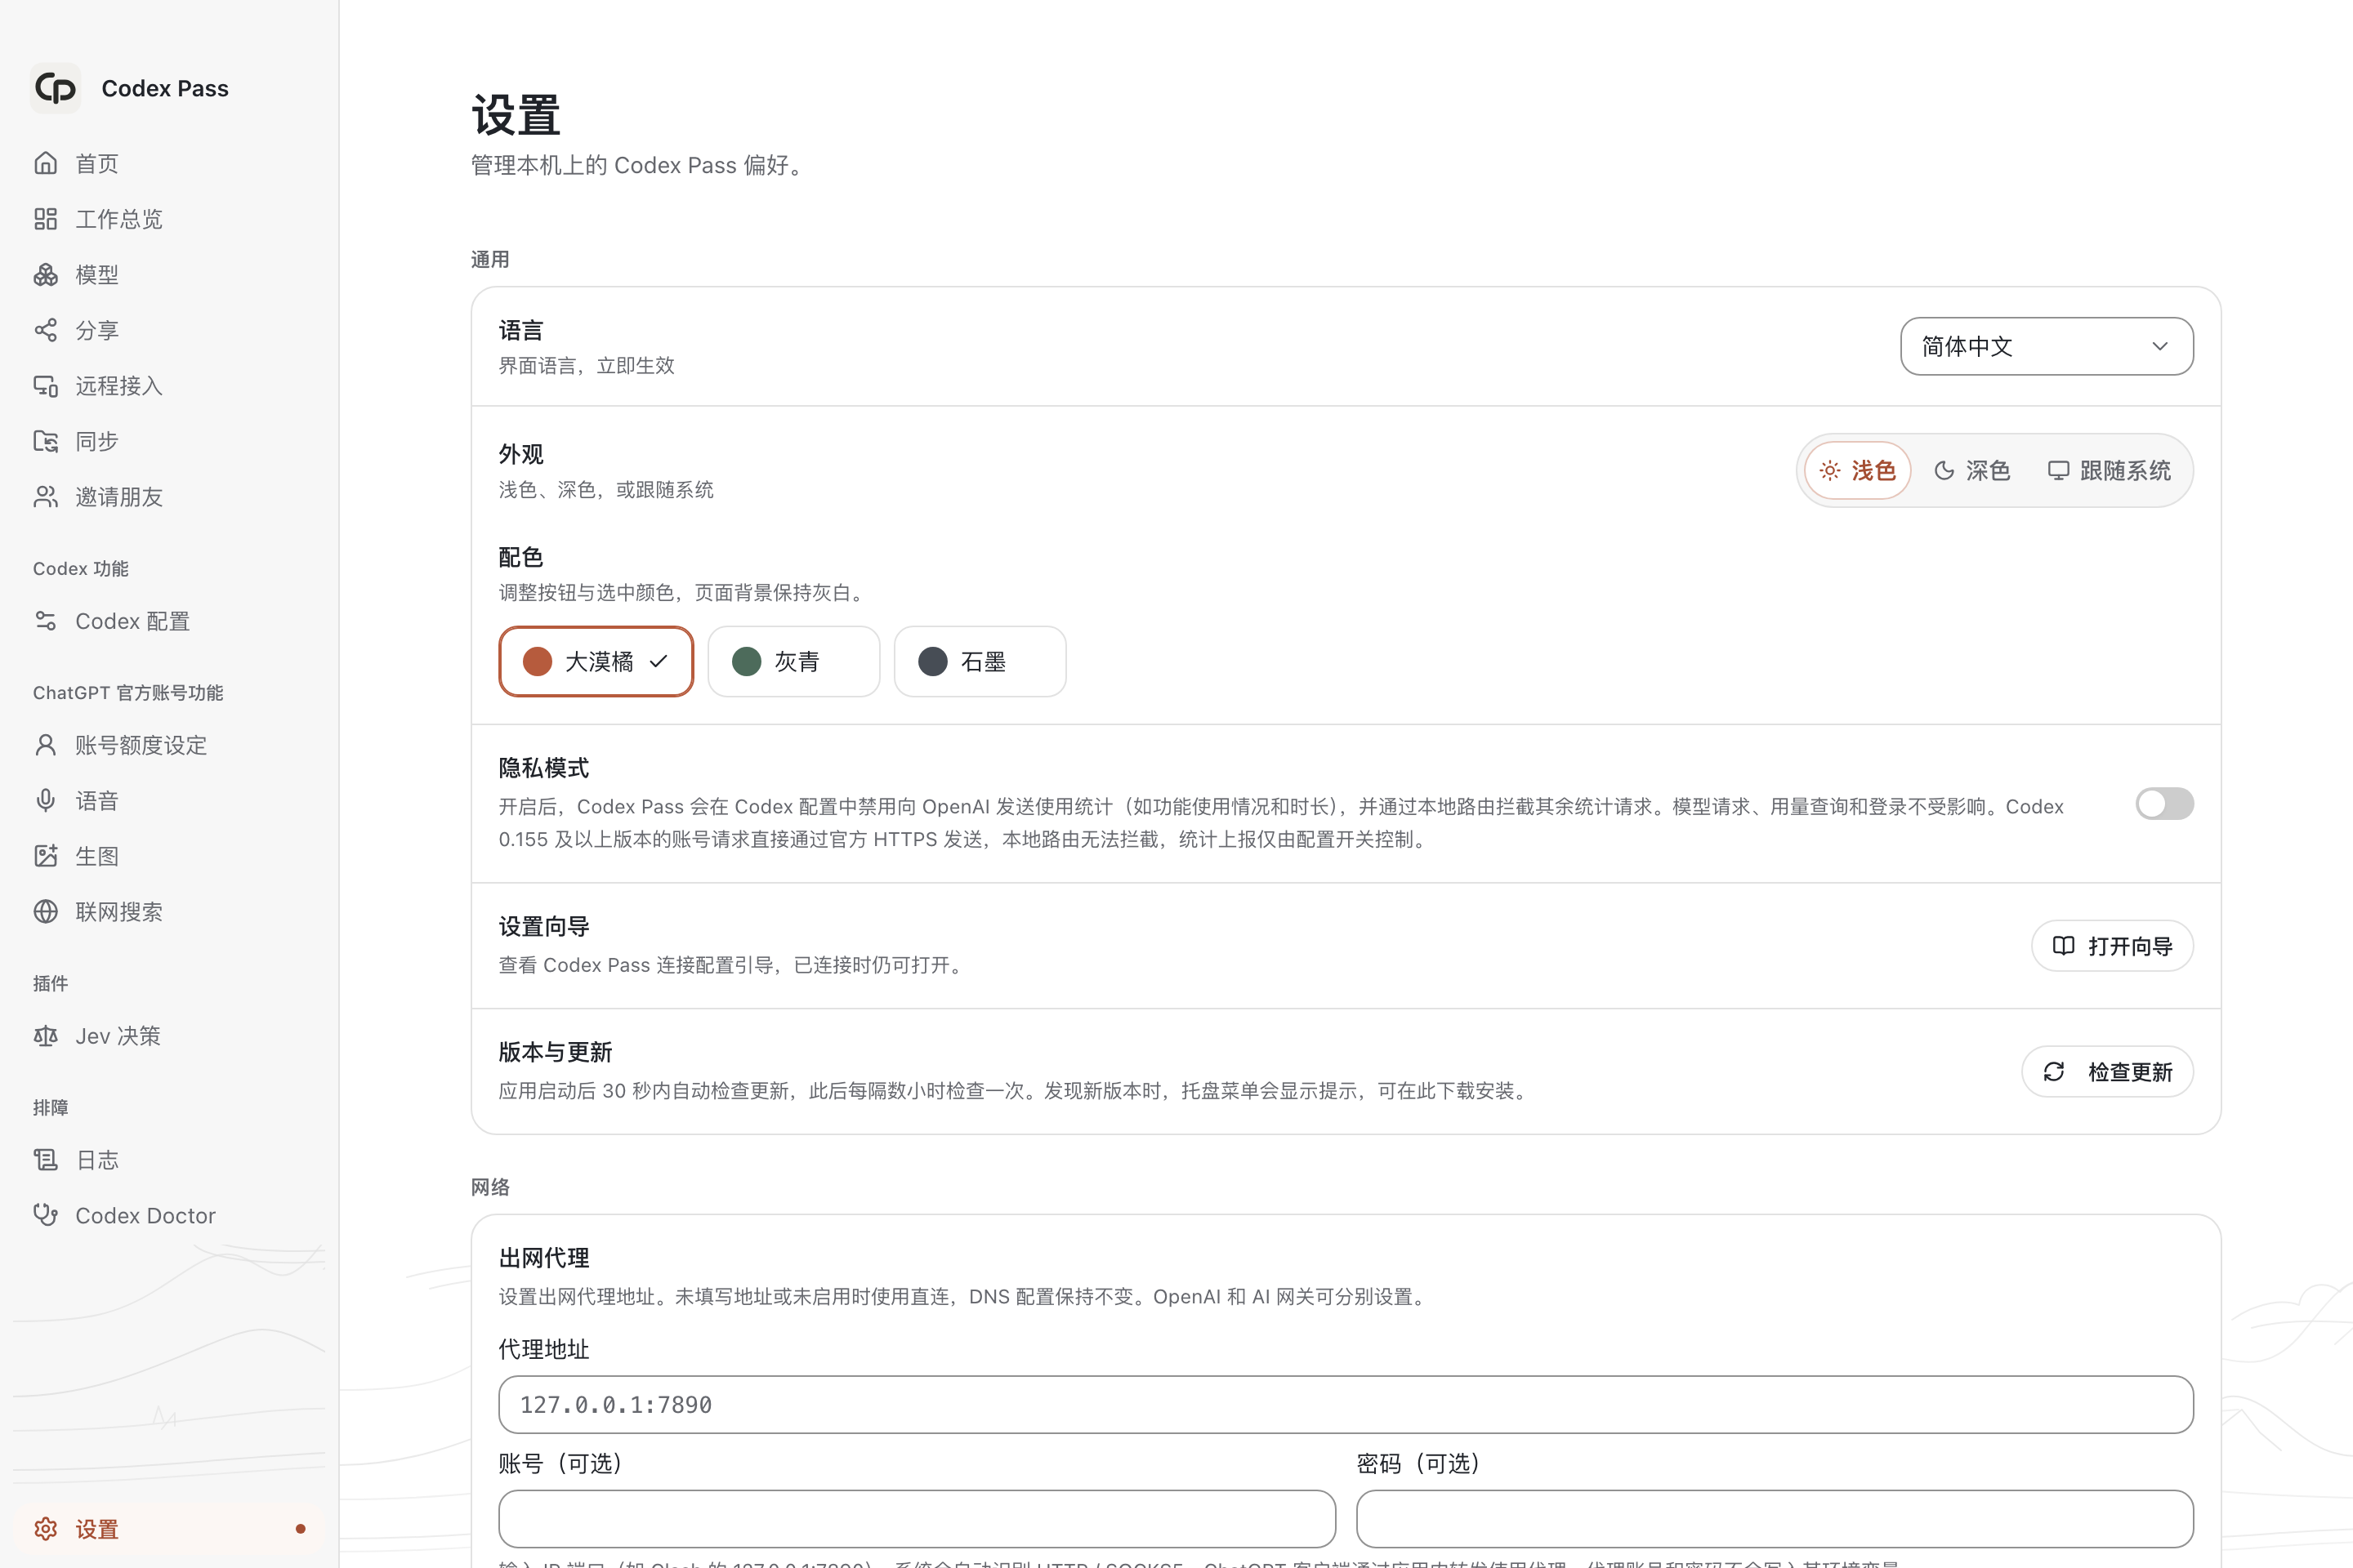The height and width of the screenshot is (1568, 2353).
Task: Click the 分享 share icon
Action: pos(46,330)
